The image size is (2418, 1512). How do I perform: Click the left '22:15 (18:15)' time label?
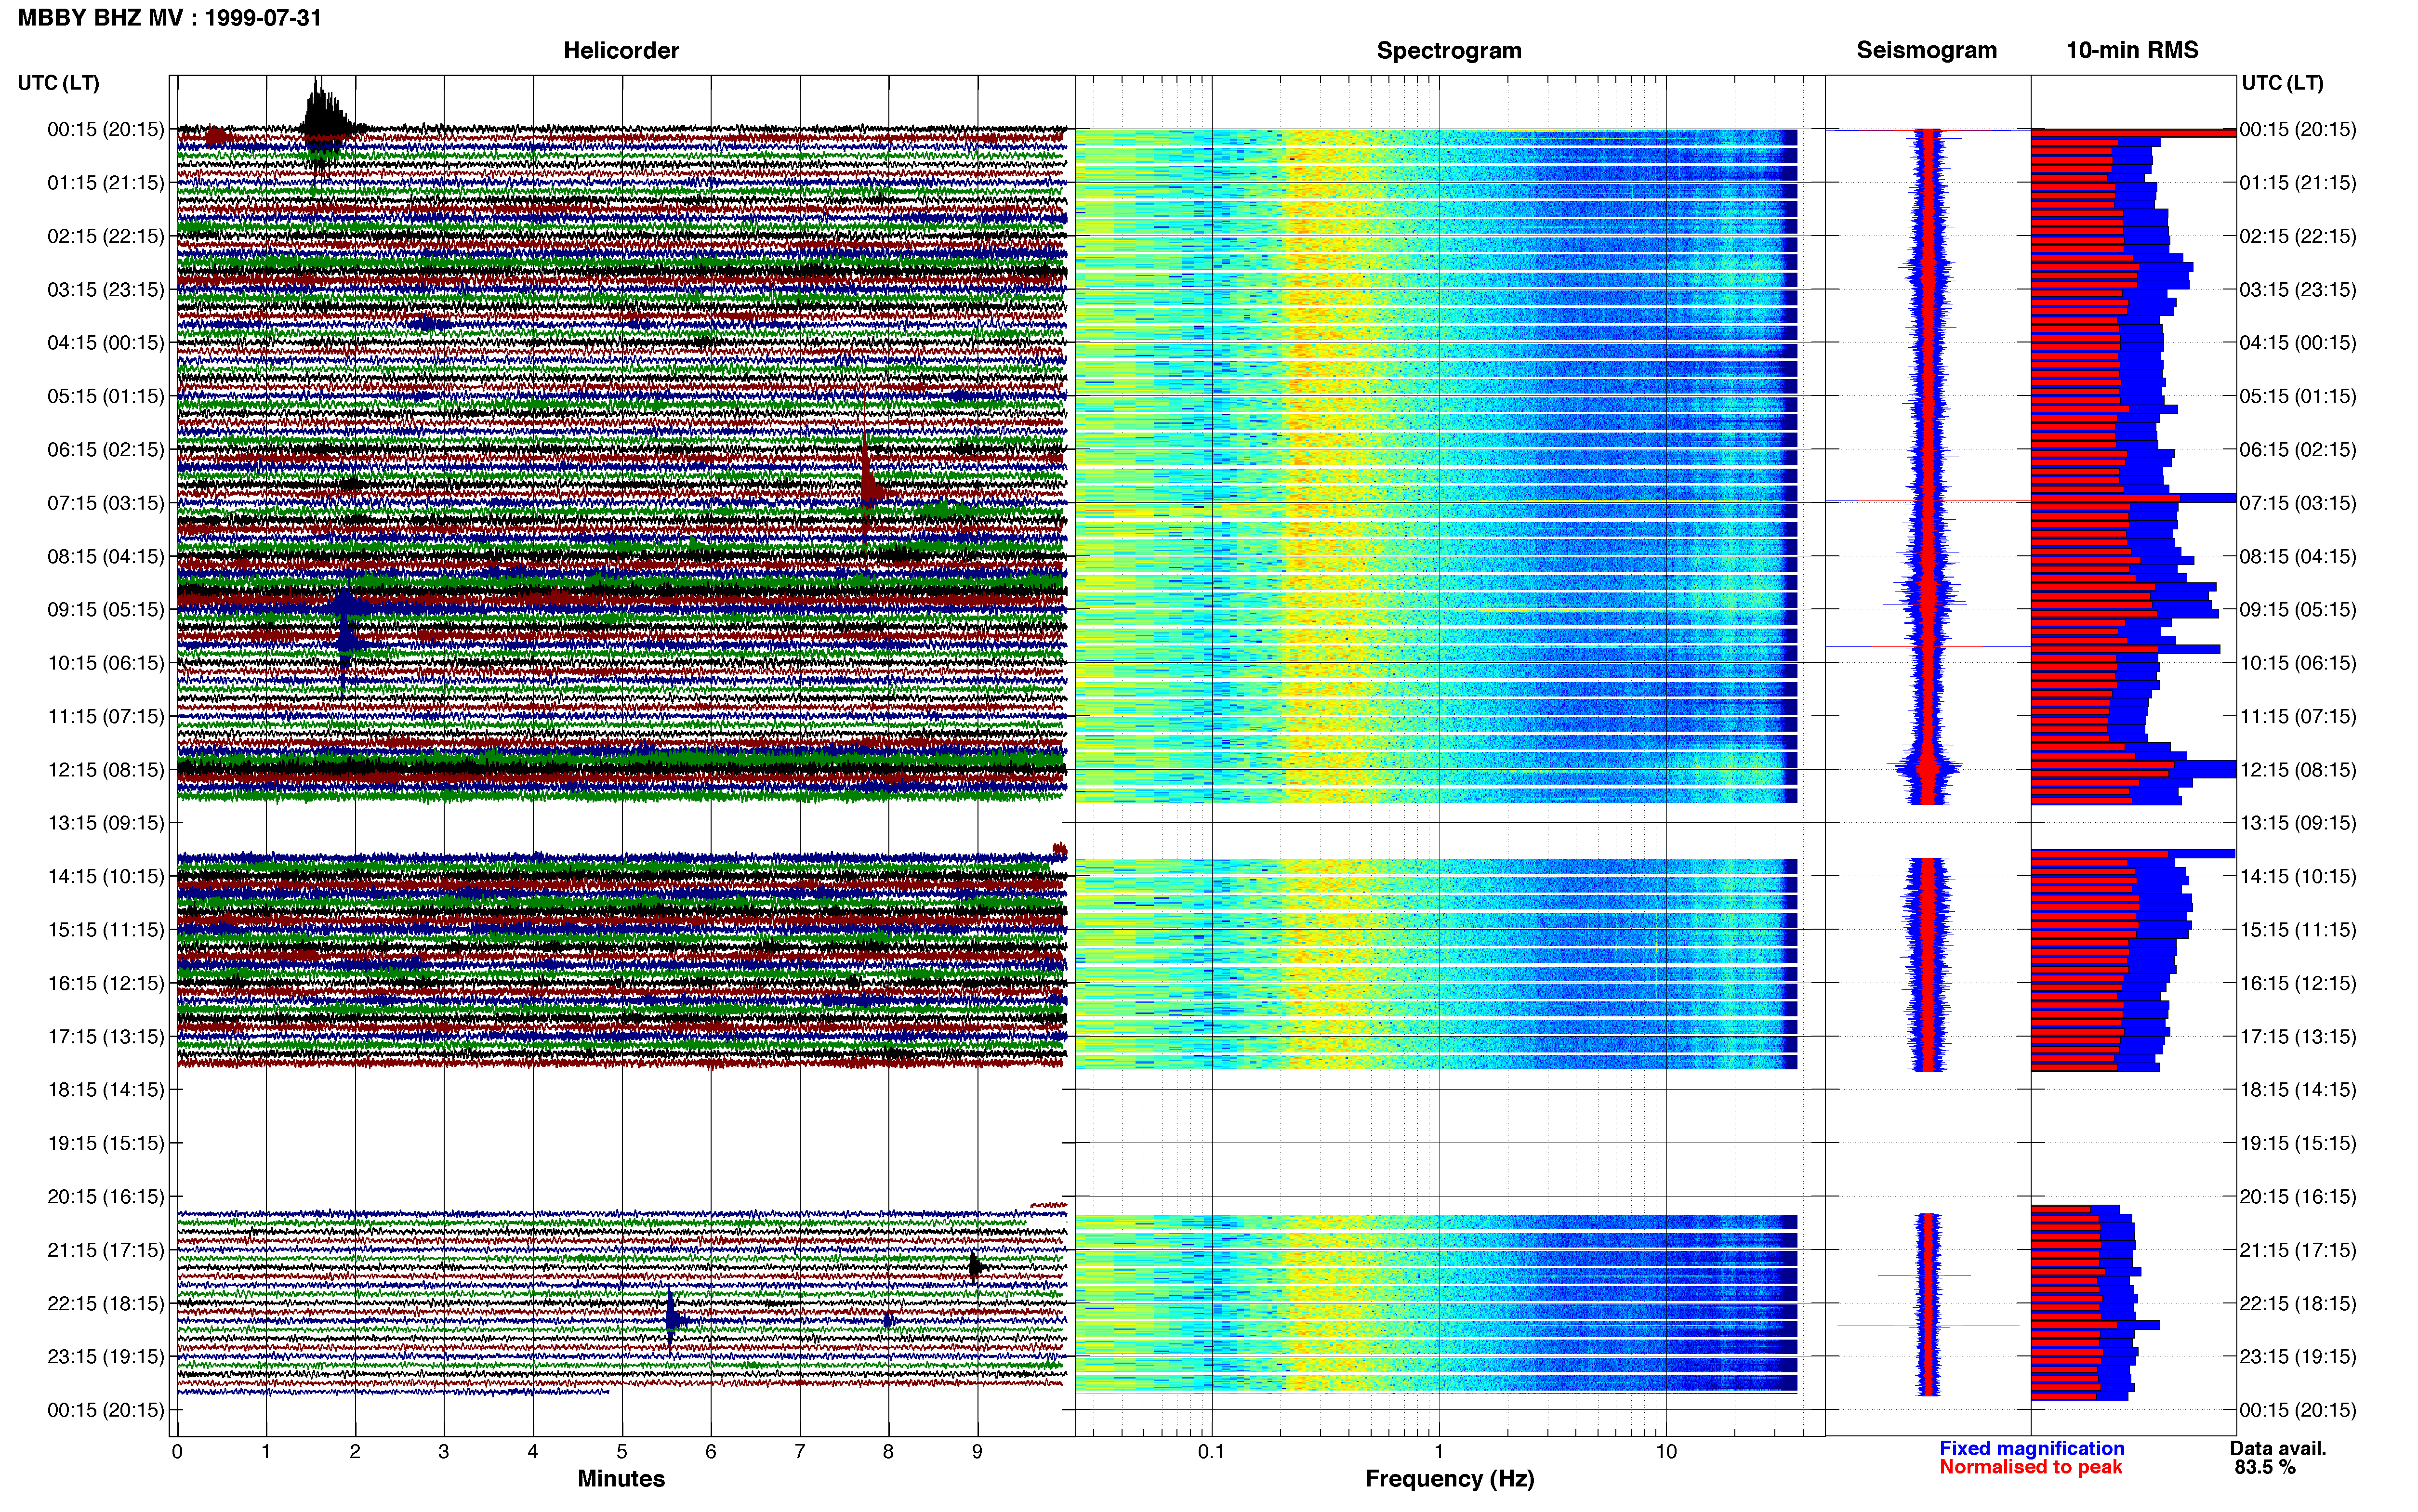tap(105, 1303)
